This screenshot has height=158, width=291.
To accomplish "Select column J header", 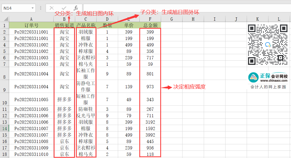I will [236, 19].
